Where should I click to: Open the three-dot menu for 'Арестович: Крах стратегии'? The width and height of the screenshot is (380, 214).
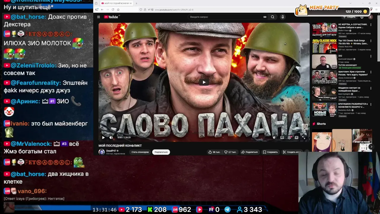click(370, 72)
